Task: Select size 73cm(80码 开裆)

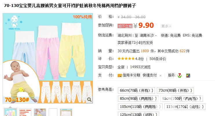Action: pyautogui.click(x=175, y=90)
